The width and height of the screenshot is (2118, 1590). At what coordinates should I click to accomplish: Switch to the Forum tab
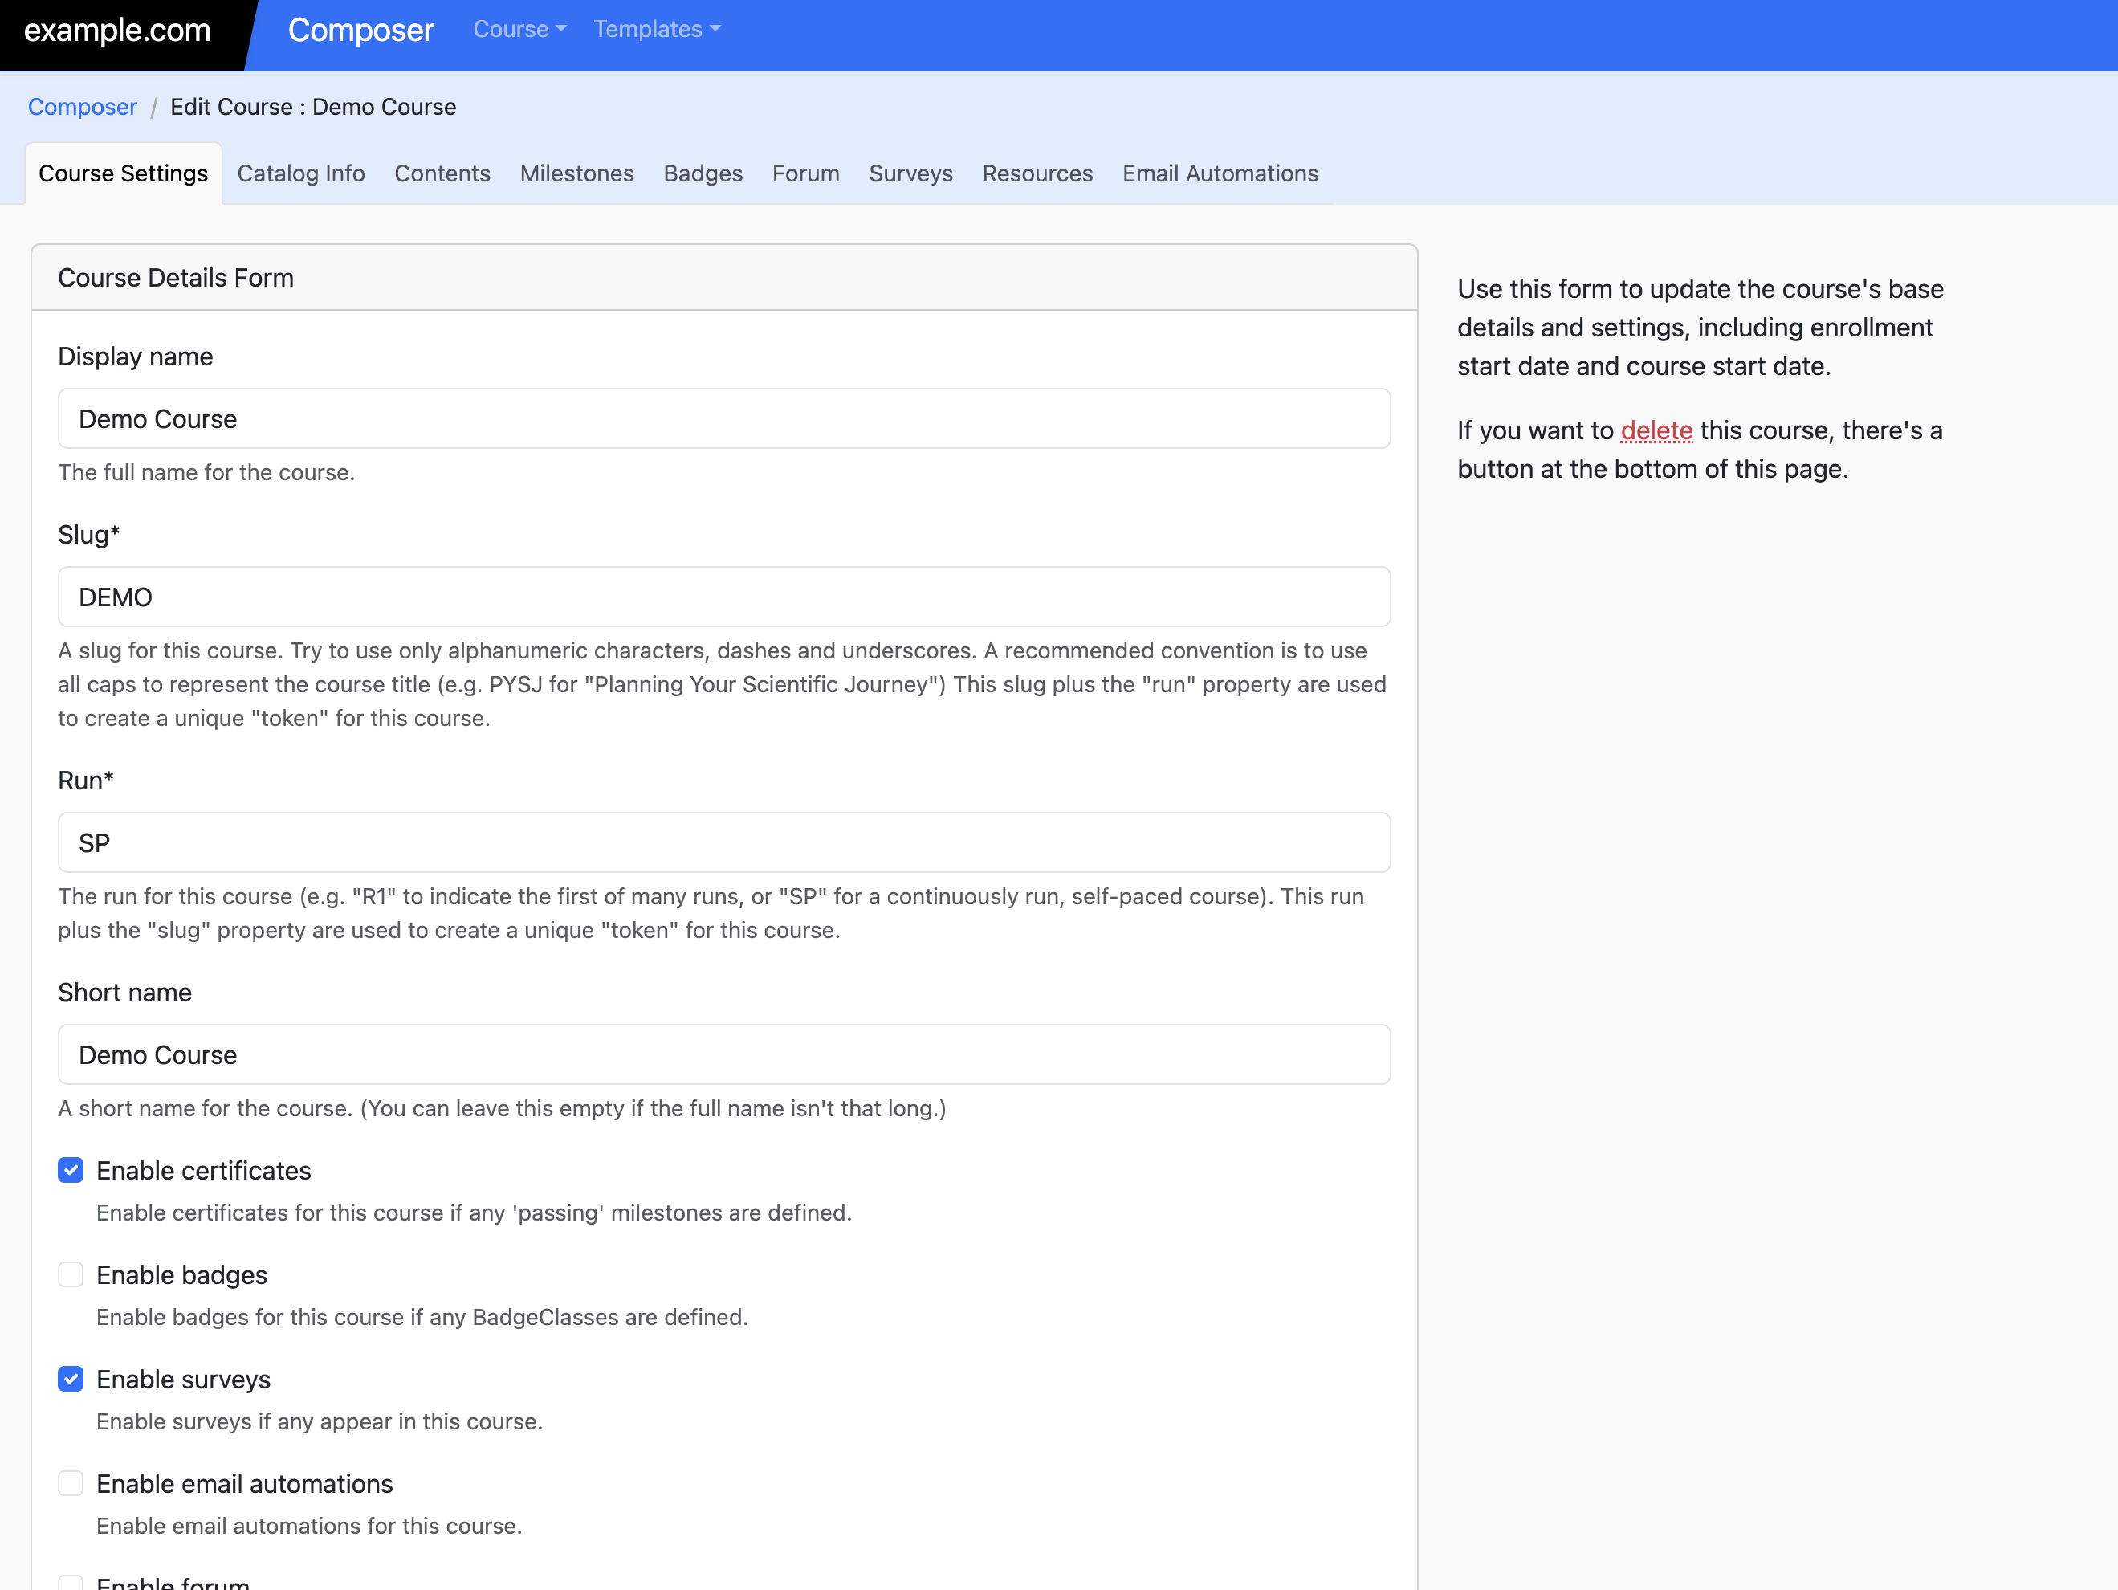click(805, 173)
